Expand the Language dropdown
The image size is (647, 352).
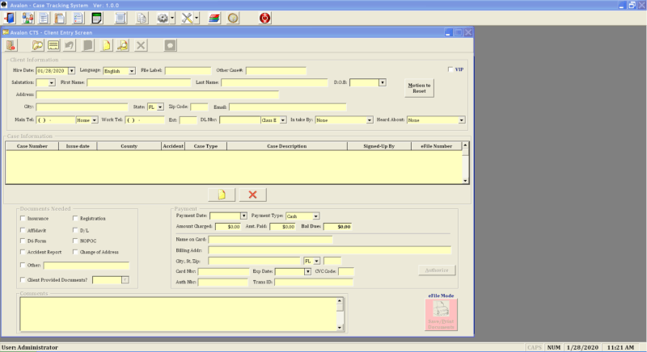click(132, 71)
